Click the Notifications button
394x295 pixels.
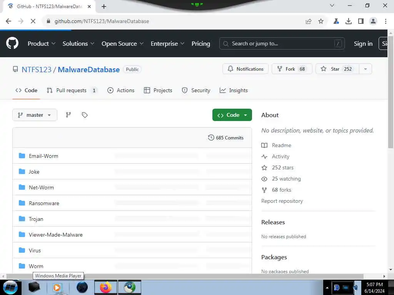(x=245, y=69)
